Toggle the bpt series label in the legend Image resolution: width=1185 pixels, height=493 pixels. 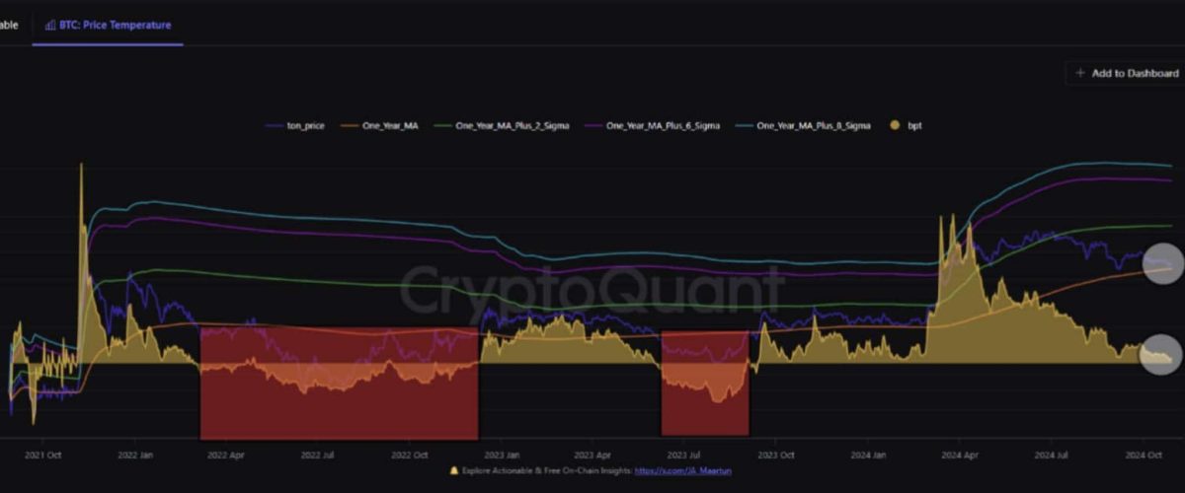click(x=914, y=126)
